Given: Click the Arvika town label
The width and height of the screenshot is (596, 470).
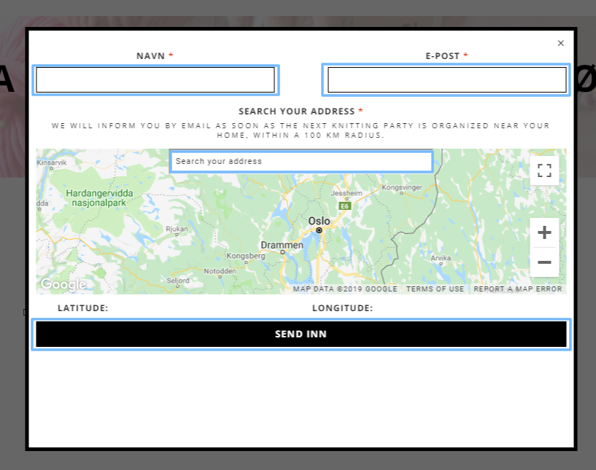Looking at the screenshot, I should coord(441,258).
